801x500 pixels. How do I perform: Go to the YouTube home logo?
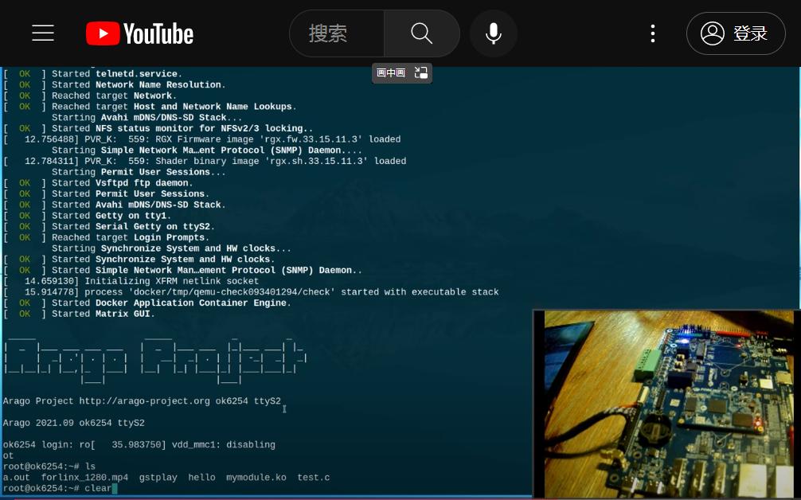click(140, 33)
